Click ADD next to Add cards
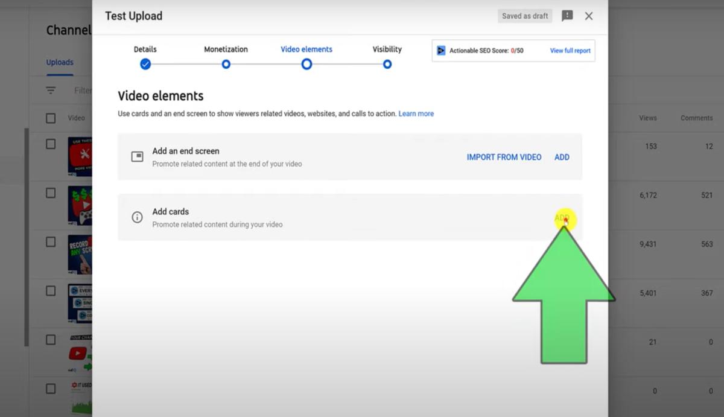This screenshot has width=724, height=417. click(562, 217)
